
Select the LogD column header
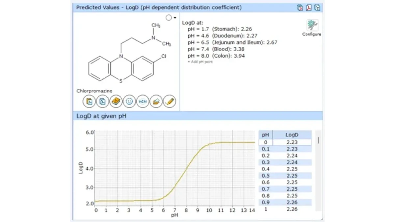[292, 135]
